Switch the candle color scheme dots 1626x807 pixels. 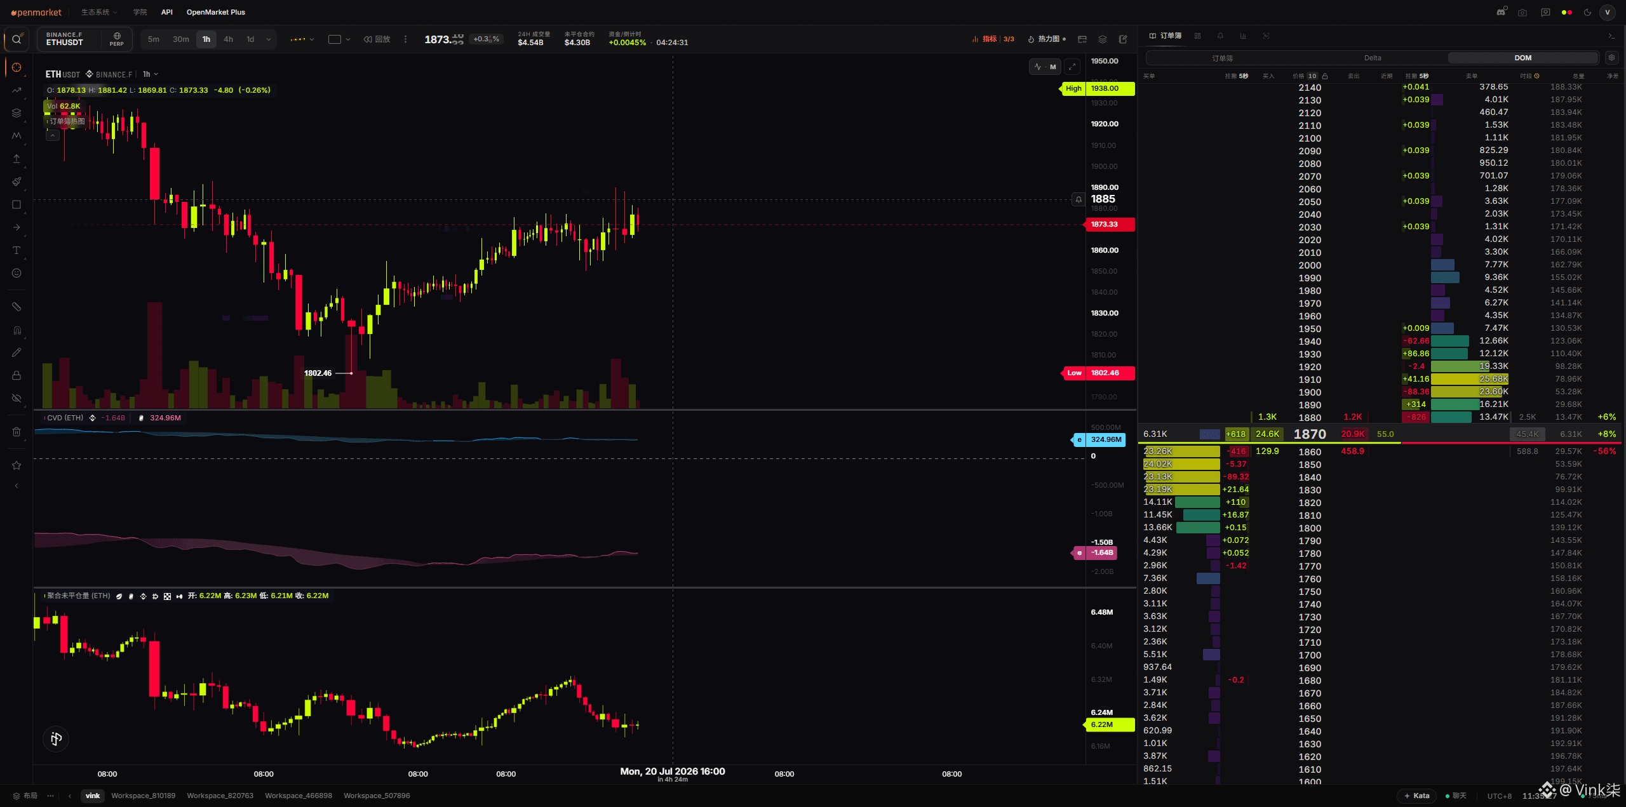(1567, 12)
